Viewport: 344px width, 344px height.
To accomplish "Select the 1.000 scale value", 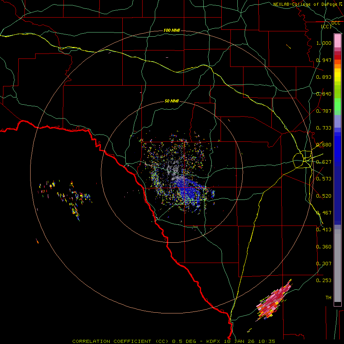I will tap(324, 43).
